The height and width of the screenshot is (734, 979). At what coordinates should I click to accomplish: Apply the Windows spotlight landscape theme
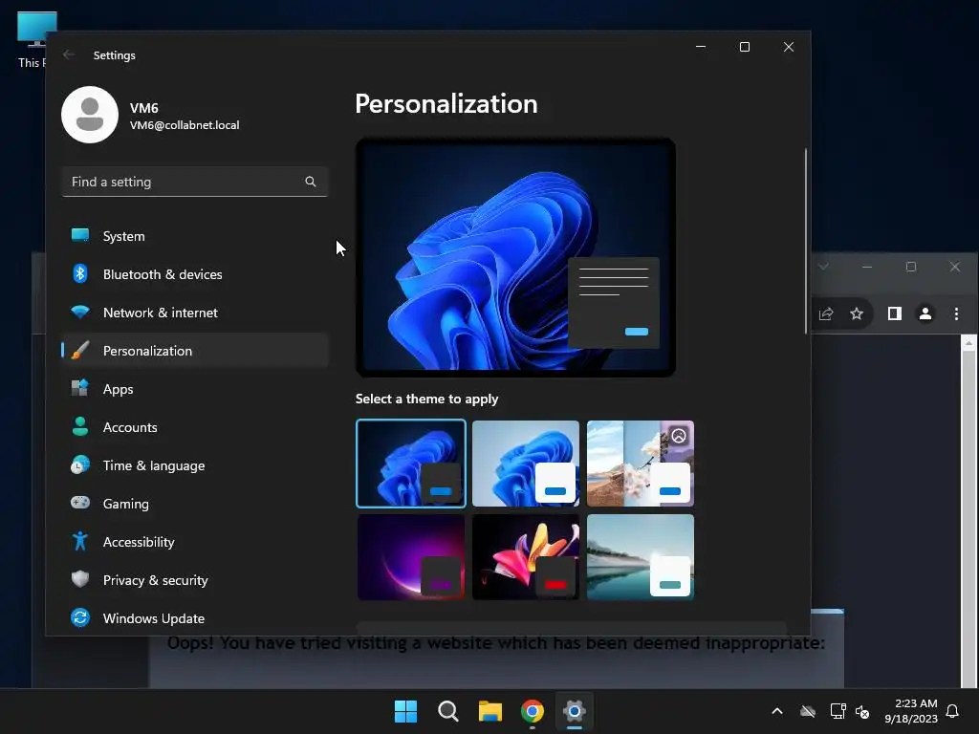(x=641, y=464)
